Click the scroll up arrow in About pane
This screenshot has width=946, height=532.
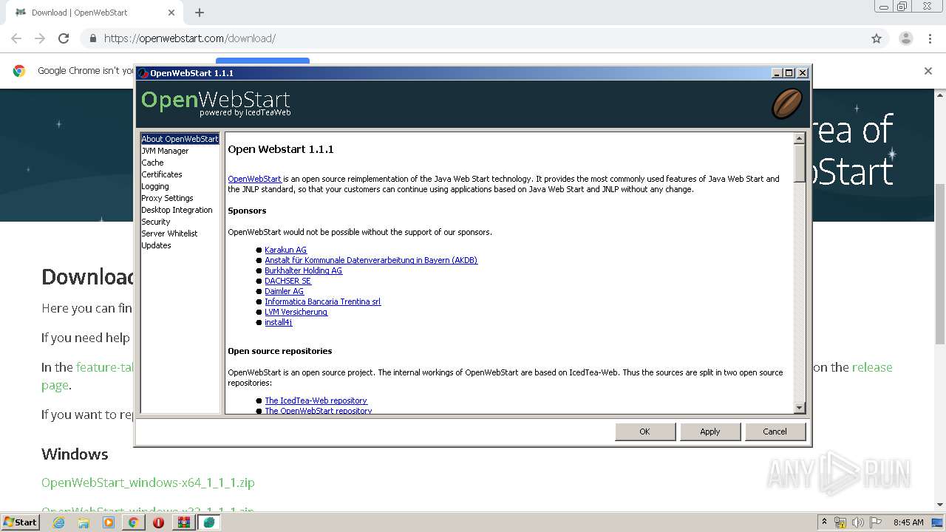click(x=799, y=138)
